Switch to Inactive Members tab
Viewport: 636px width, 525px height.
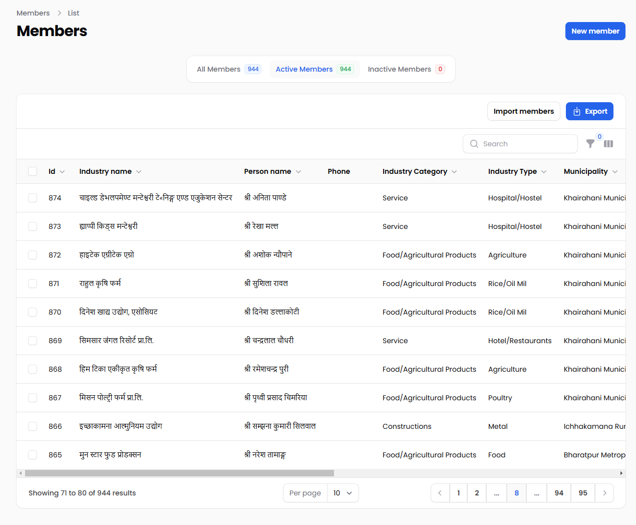pos(406,69)
